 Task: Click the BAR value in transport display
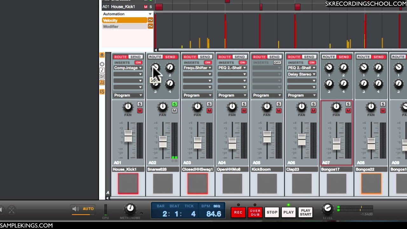[x=165, y=214]
